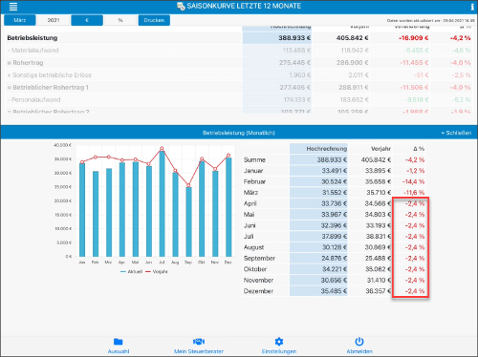The height and width of the screenshot is (357, 478).
Task: Click the Mai row label
Action: (249, 215)
